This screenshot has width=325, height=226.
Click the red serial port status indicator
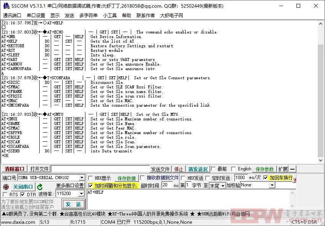pyautogui.click(x=6, y=187)
